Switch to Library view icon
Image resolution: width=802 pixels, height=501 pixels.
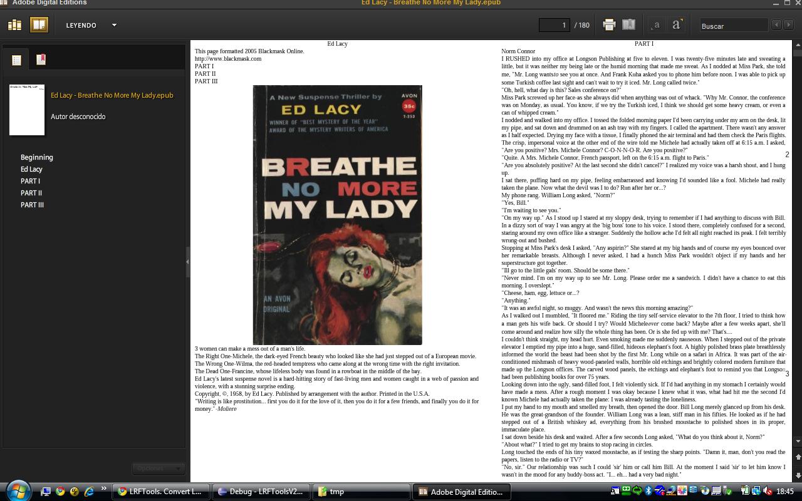click(x=14, y=25)
